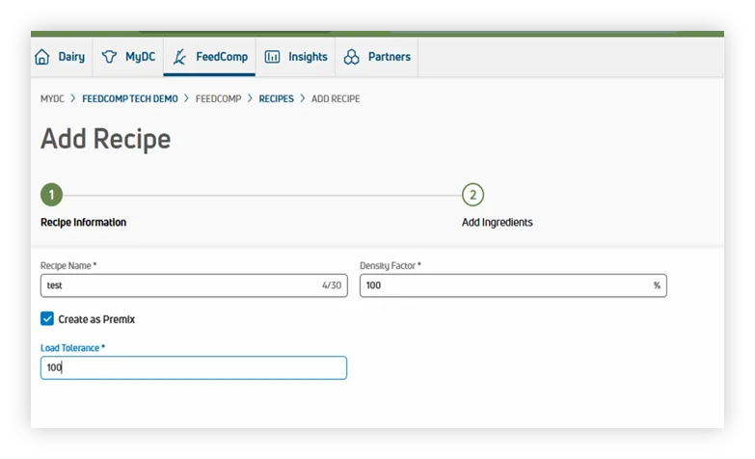Open the Partners tab

tap(377, 57)
